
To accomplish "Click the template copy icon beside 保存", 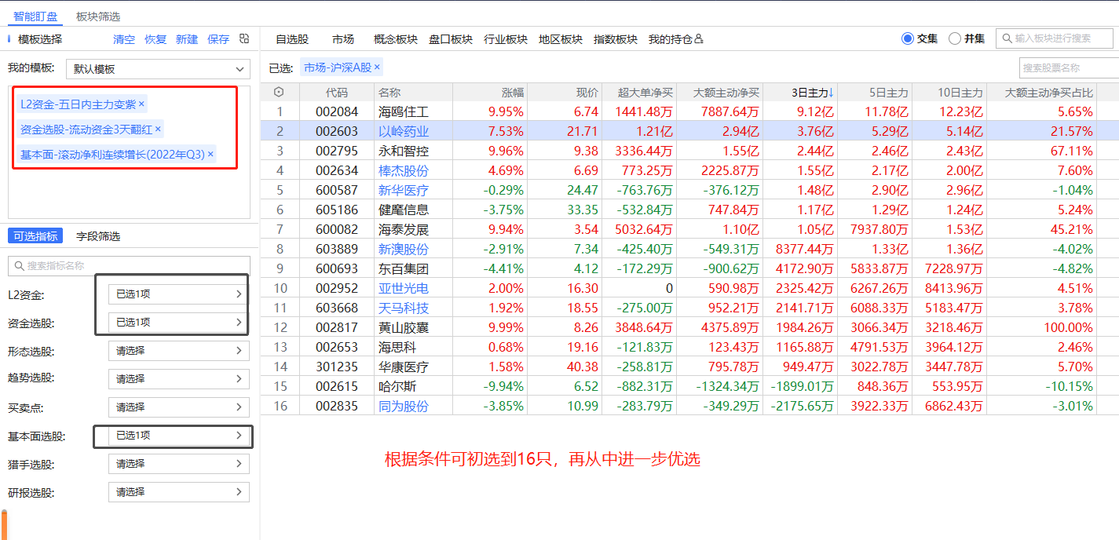I will [244, 38].
